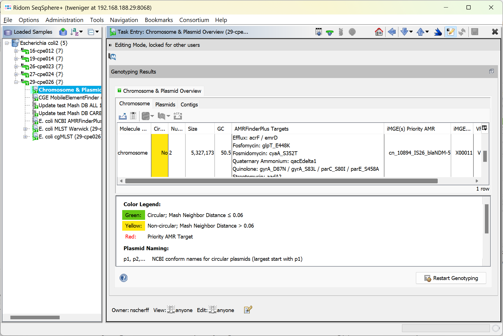Click the blue help question mark icon
Viewport: 503px width, 336px height.
coord(124,278)
